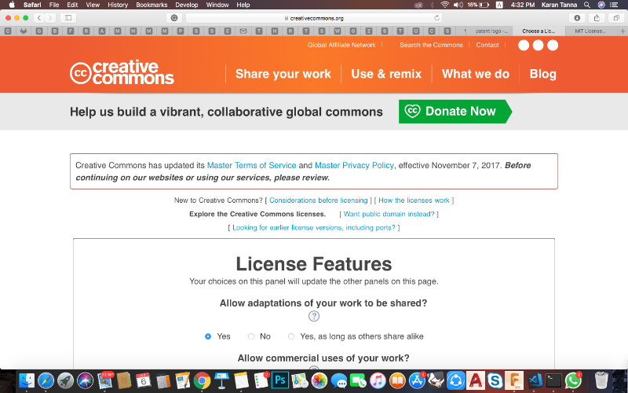Viewport: 628px width, 393px height.
Task: Open WhatsApp from the dock
Action: 573,380
